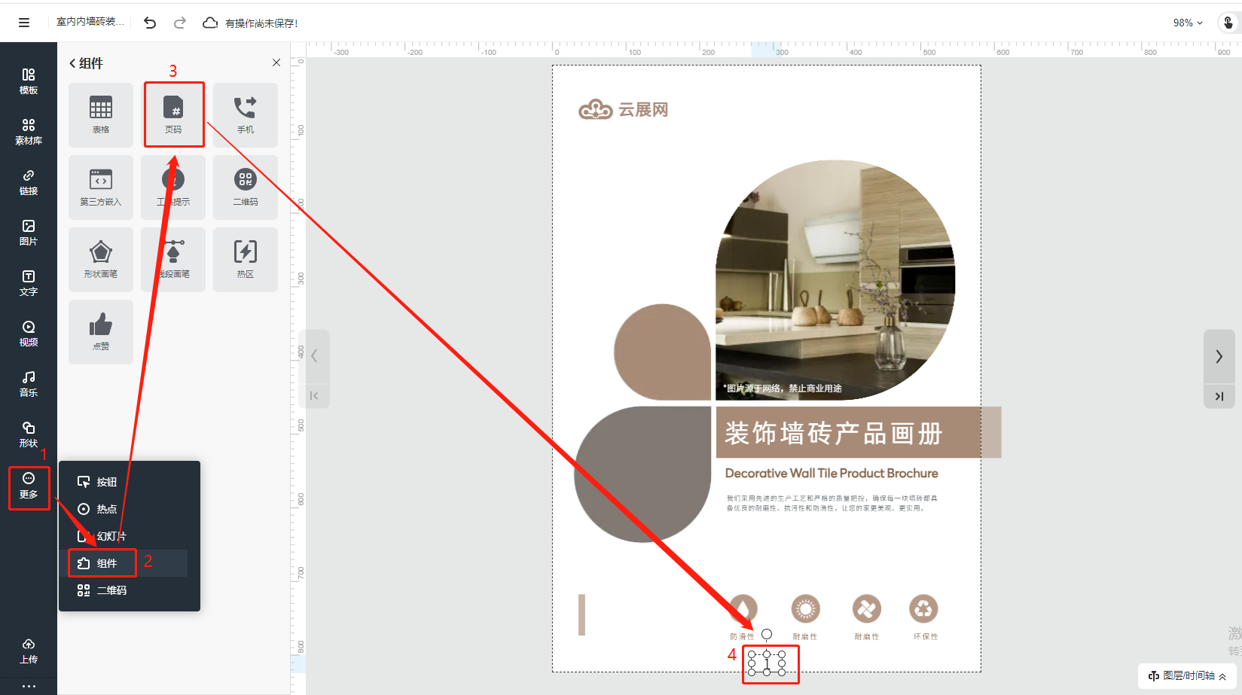Viewport: 1242px width, 695px height.
Task: Add the 手机 phone component
Action: 246,114
